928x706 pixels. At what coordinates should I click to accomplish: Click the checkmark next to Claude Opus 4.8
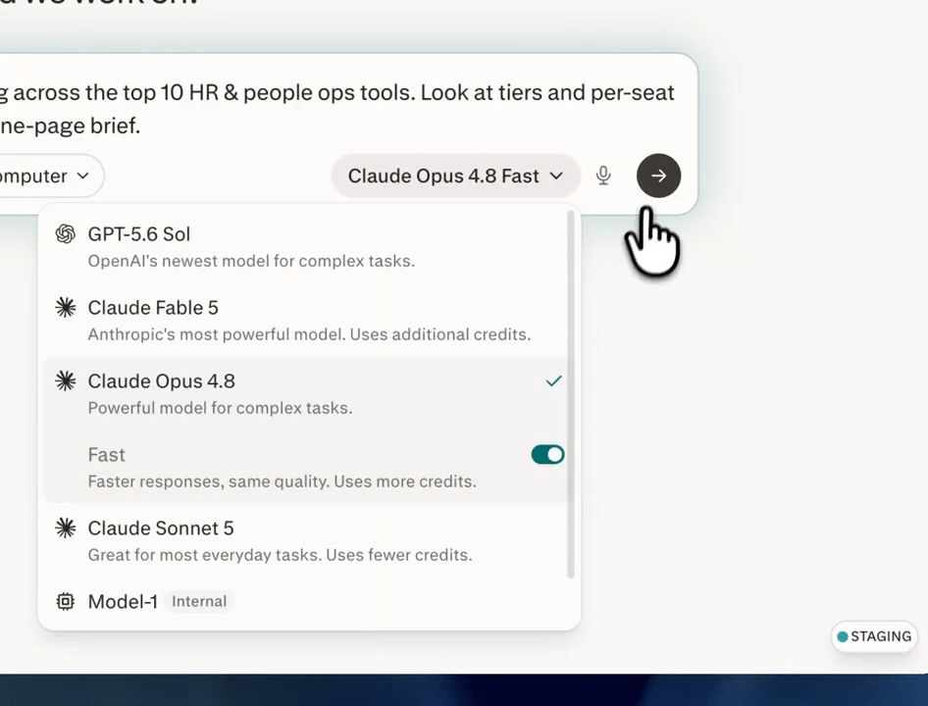pyautogui.click(x=553, y=381)
